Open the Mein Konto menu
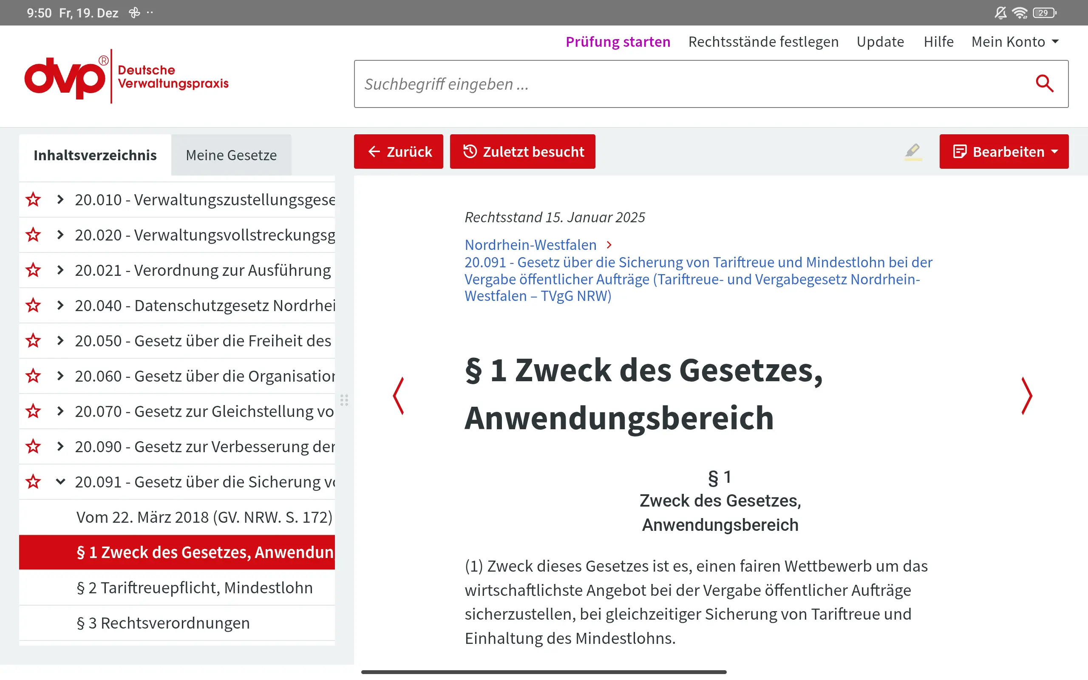The width and height of the screenshot is (1088, 680). (x=1015, y=41)
